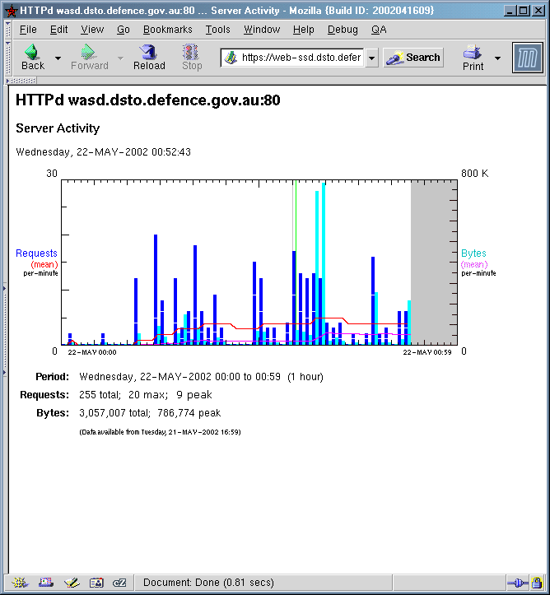Open the IRC chat icon in status bar
This screenshot has width=550, height=595.
119,582
